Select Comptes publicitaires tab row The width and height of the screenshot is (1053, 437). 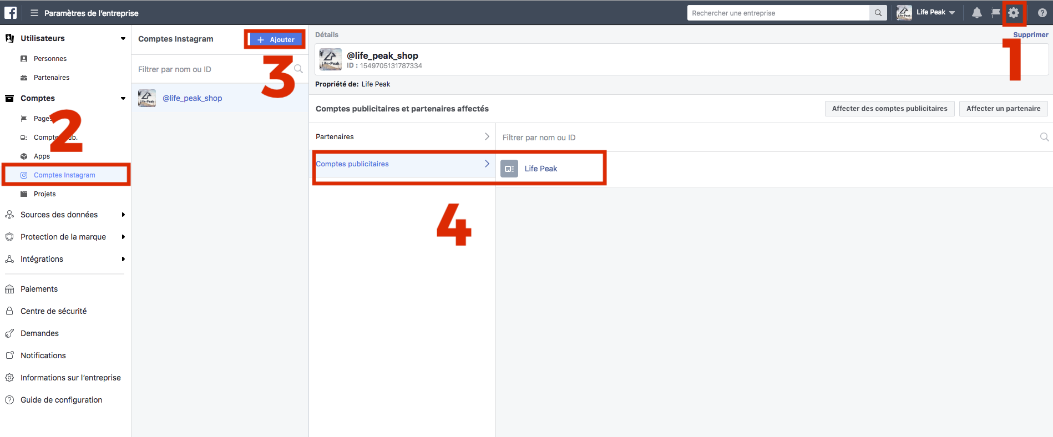pyautogui.click(x=402, y=164)
